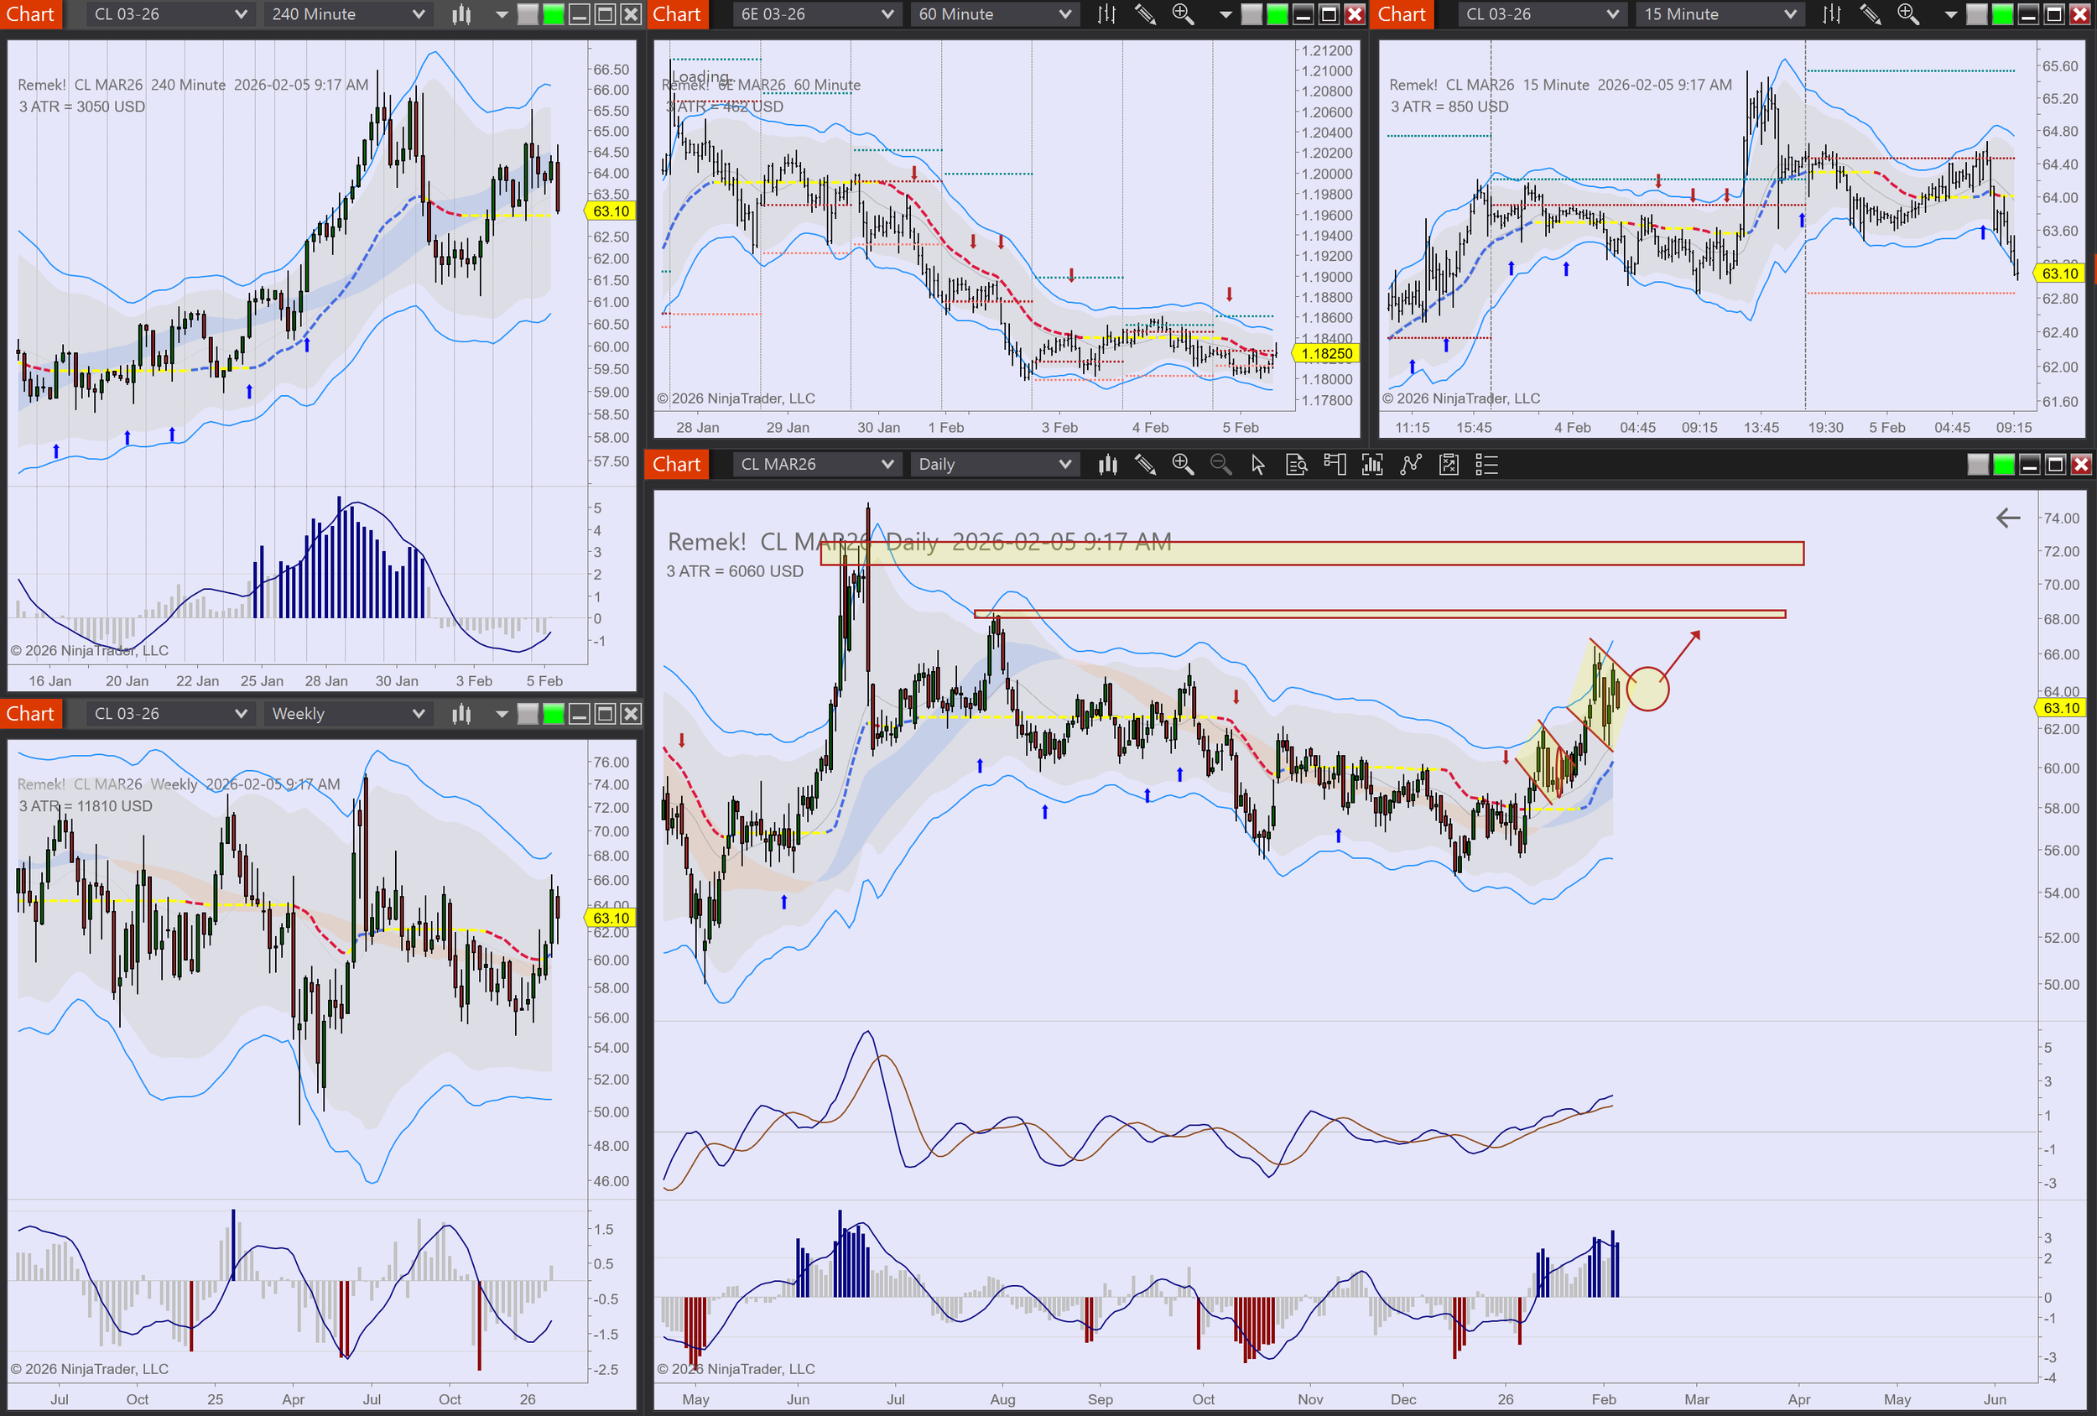
Task: Click the 63.10 price marker on Daily axis
Action: tap(2061, 709)
